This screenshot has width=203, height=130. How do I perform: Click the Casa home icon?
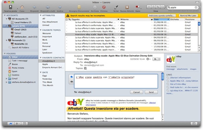(22, 7)
